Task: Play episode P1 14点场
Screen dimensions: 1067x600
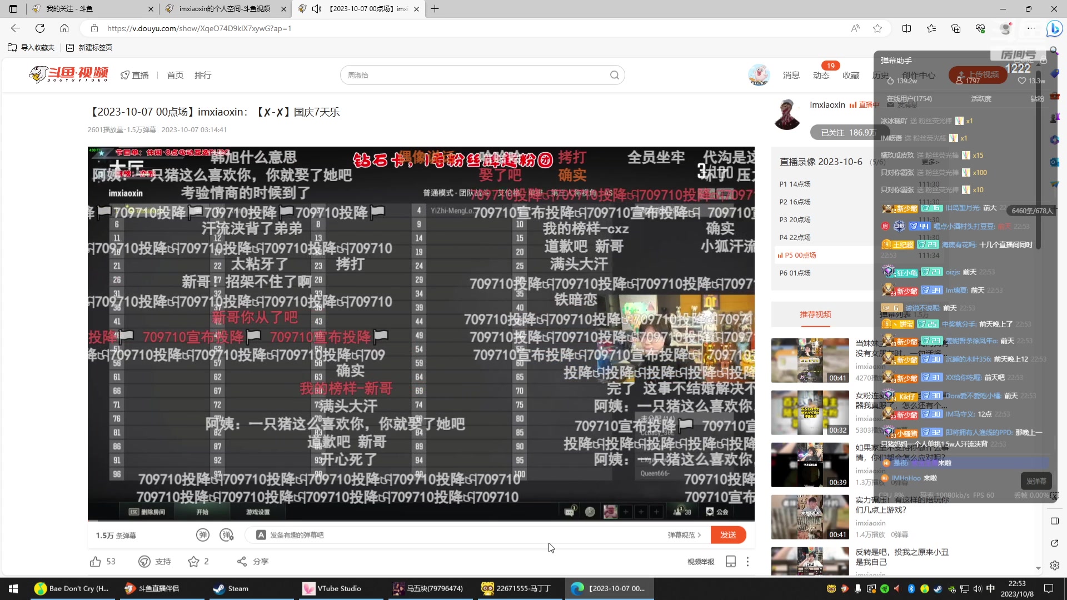Action: click(795, 184)
